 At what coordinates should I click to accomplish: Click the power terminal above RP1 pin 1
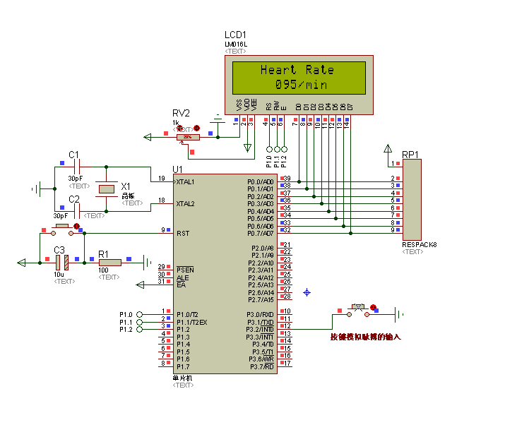[388, 148]
